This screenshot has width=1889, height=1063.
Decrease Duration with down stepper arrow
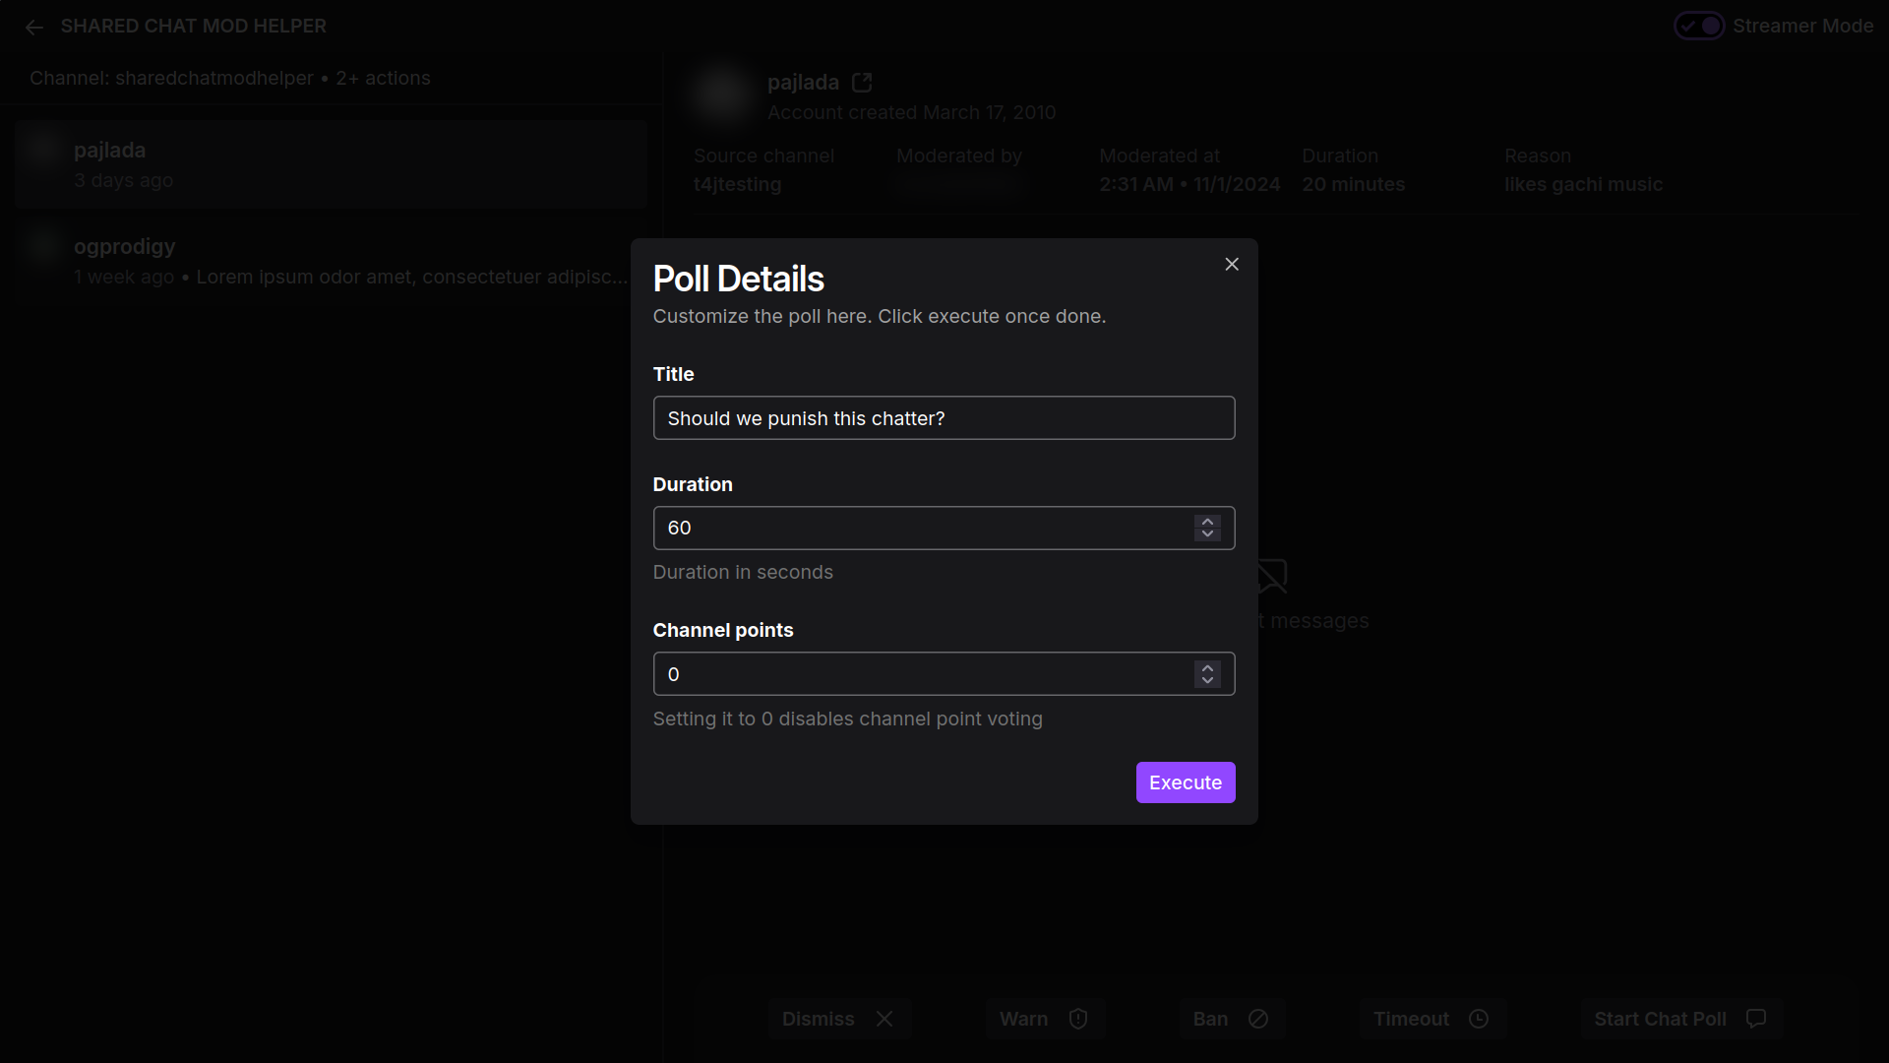1207,534
